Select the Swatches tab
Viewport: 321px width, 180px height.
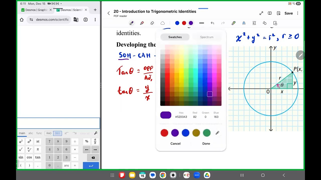coord(175,37)
